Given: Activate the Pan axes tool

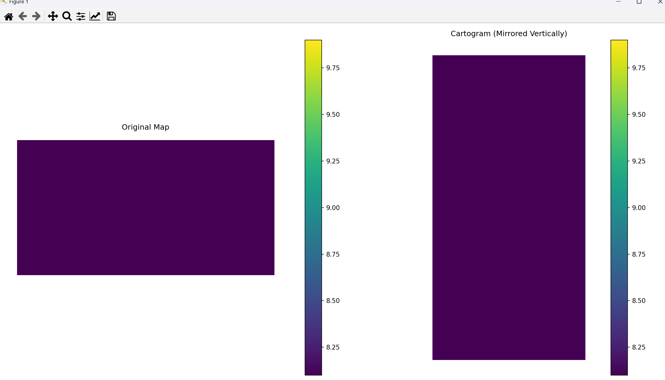Looking at the screenshot, I should tap(53, 16).
